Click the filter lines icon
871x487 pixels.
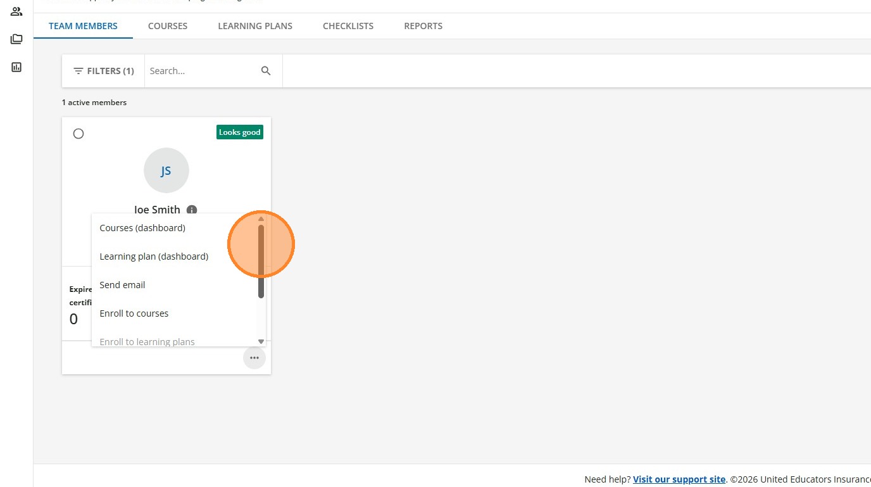pyautogui.click(x=78, y=71)
